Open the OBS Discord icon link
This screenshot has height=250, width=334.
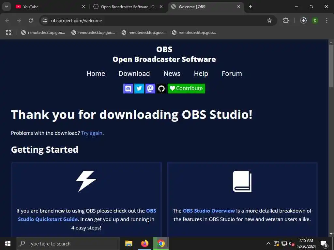point(128,89)
